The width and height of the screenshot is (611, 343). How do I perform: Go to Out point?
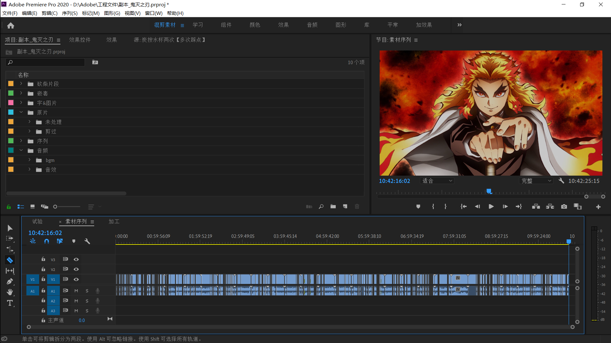point(519,207)
